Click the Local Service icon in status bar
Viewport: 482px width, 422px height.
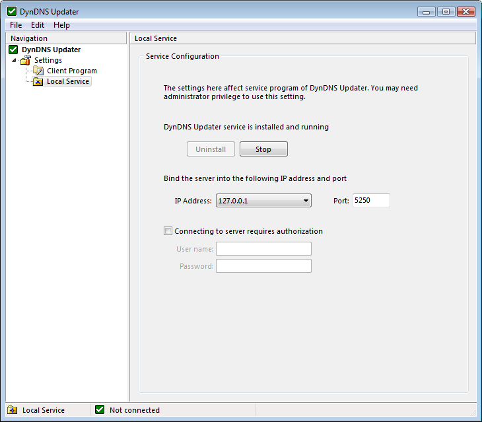(x=13, y=410)
